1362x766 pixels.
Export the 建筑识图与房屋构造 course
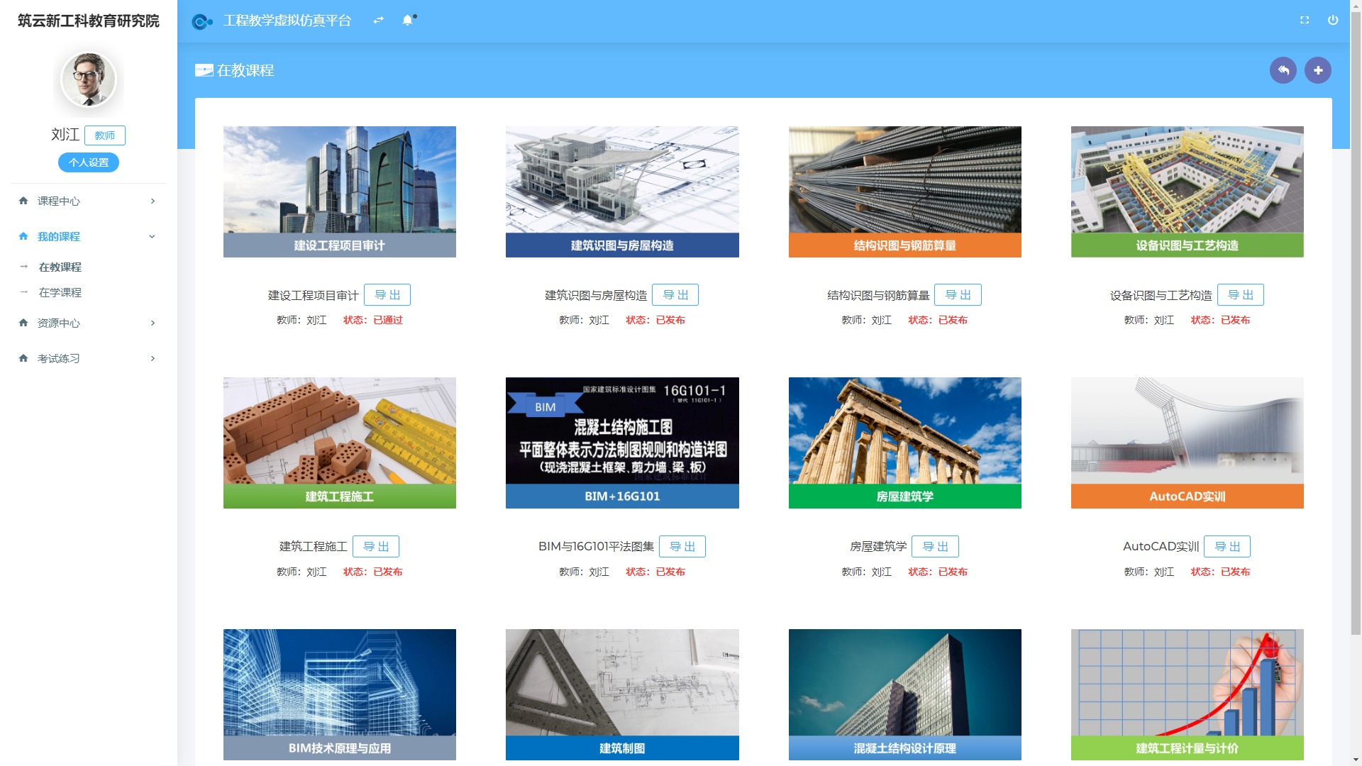675,295
